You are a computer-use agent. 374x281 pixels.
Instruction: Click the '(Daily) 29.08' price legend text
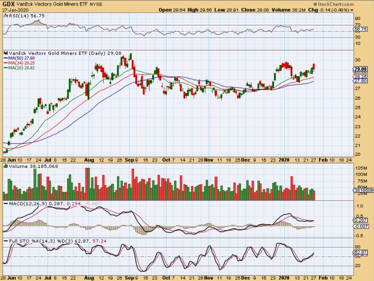coord(105,53)
